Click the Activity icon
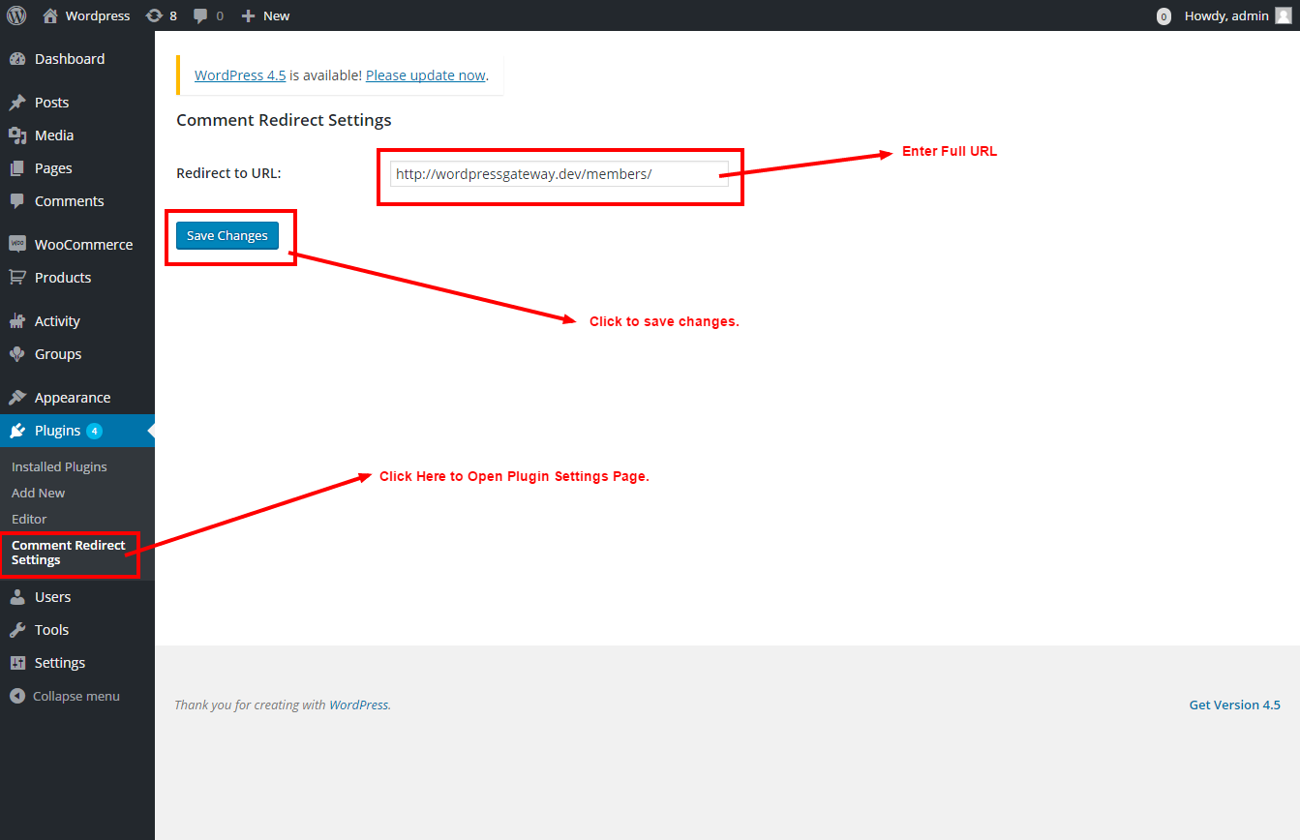This screenshot has height=840, width=1300. tap(17, 321)
